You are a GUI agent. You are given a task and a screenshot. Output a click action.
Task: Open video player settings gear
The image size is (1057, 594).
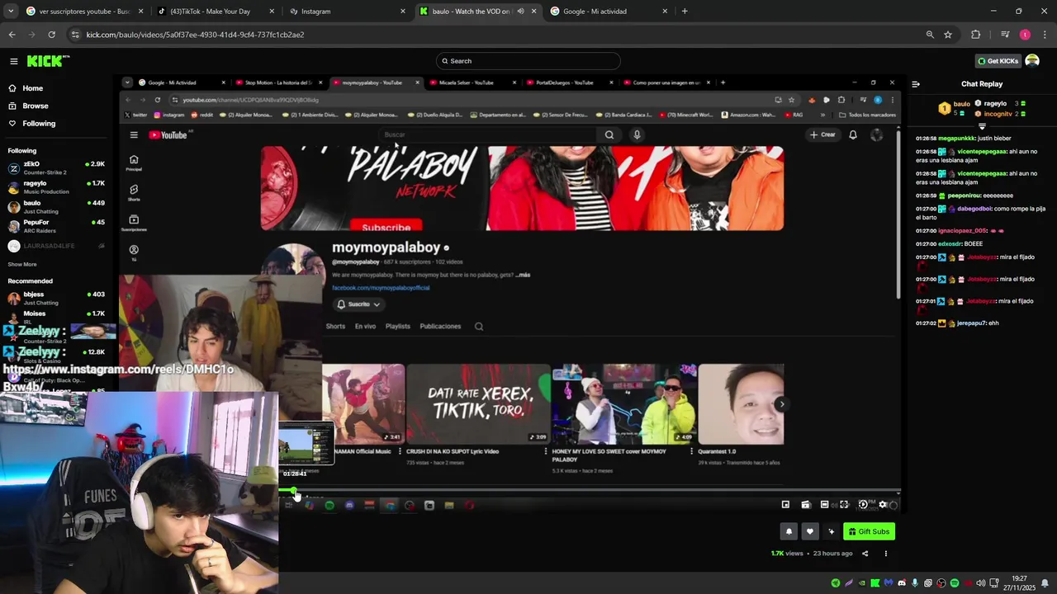point(883,505)
